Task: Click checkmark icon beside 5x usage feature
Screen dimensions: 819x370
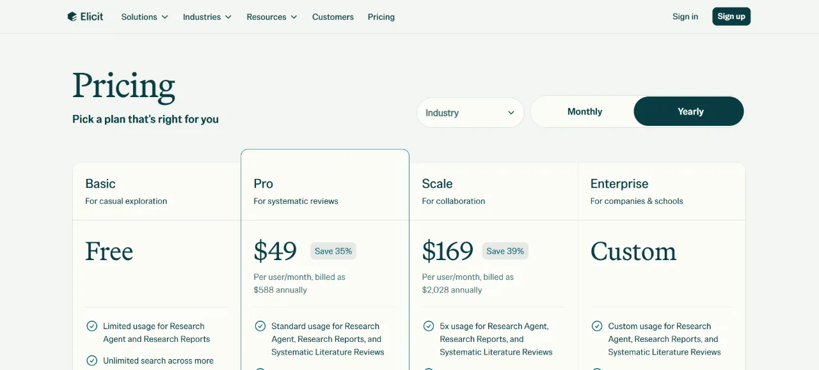Action: pyautogui.click(x=429, y=326)
